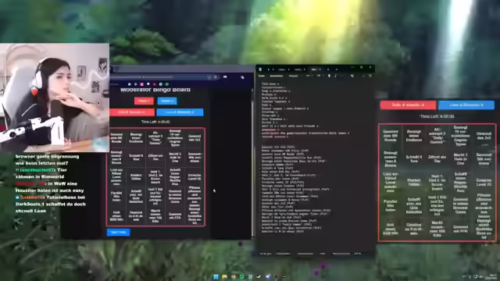This screenshot has height=281, width=500.
Task: Mark 'Gewinnt das 2v2' cell on Moderator Bingo Board
Action: coord(195,137)
